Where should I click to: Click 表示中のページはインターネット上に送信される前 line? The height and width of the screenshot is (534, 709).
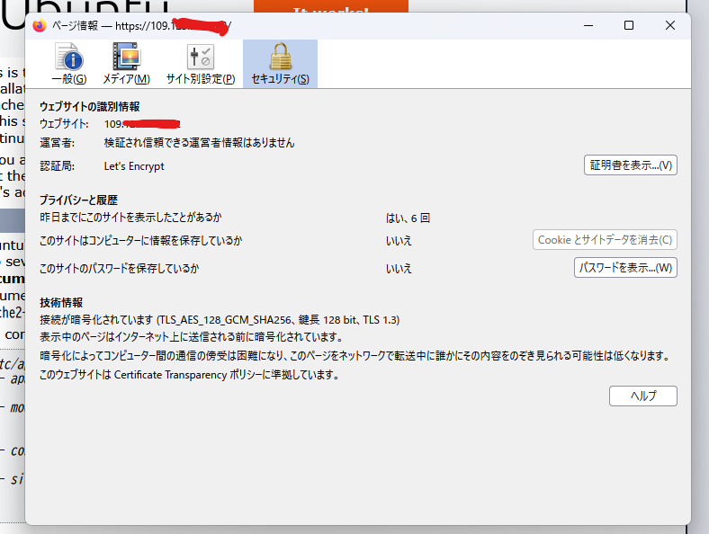192,337
